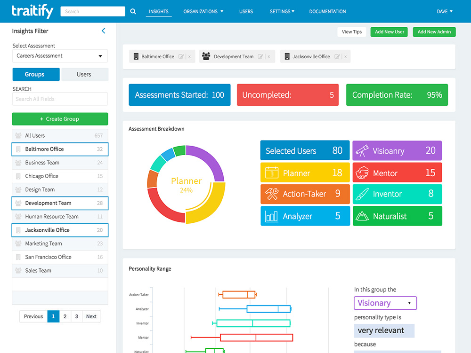Open the Documentation menu item

[327, 11]
